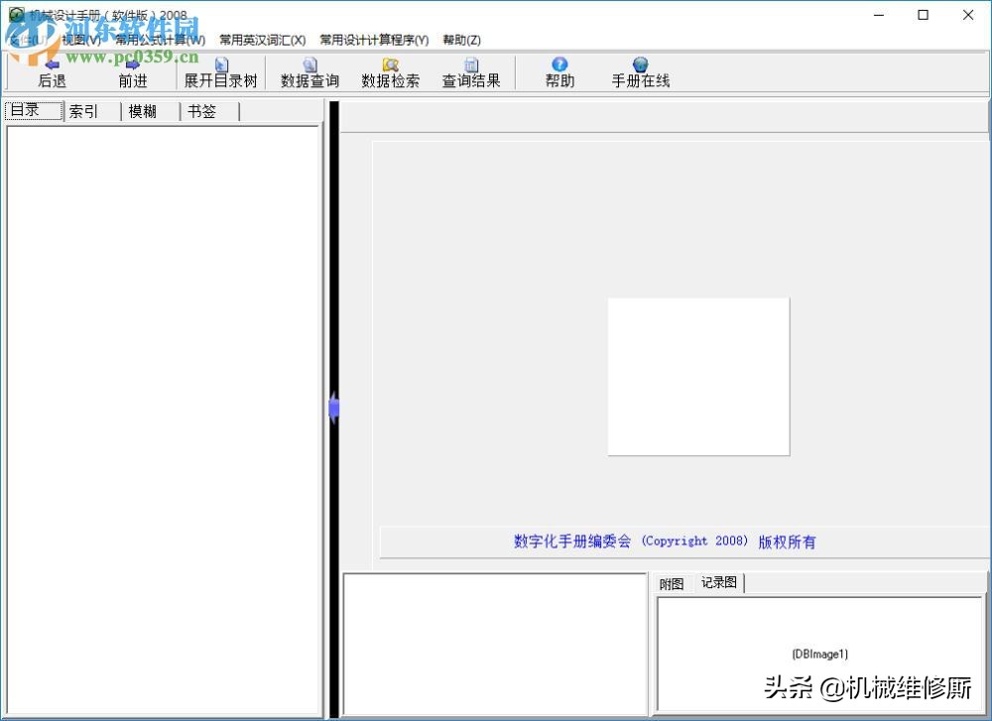Switch to the 模糊 fuzzy search tab
This screenshot has height=721, width=992.
coord(143,111)
